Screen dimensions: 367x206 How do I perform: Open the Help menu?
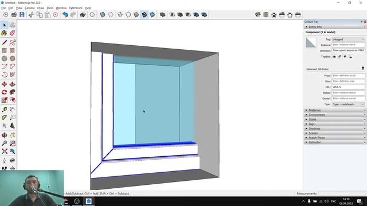click(88, 8)
